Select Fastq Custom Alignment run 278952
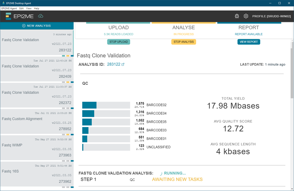 pos(37,121)
